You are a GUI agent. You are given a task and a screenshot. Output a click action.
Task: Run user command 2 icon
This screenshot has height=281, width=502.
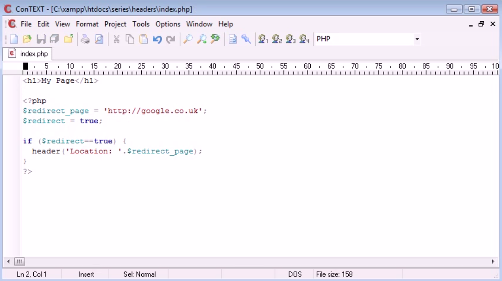[x=277, y=39]
